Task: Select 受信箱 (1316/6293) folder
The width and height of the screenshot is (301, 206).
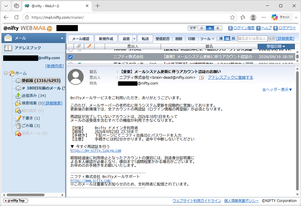Action: (41, 80)
